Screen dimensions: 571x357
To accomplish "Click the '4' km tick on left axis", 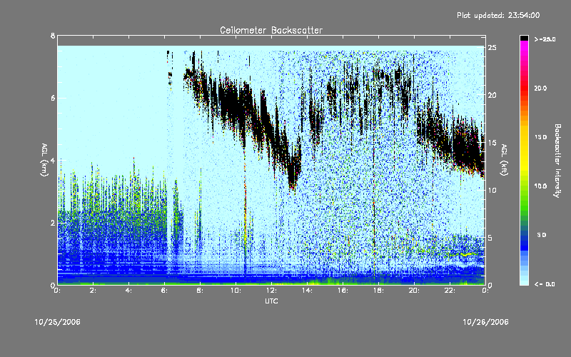I will click(53, 160).
